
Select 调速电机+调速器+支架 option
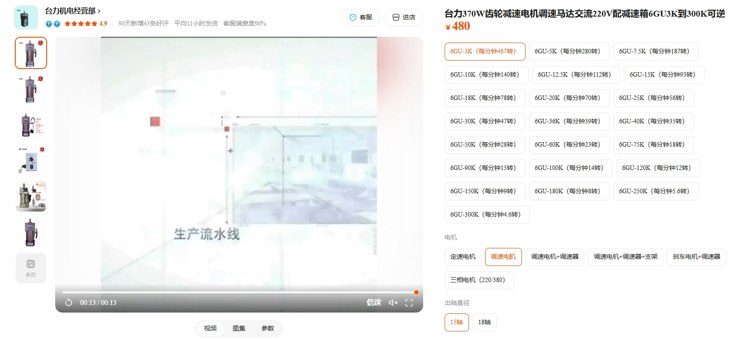click(626, 257)
